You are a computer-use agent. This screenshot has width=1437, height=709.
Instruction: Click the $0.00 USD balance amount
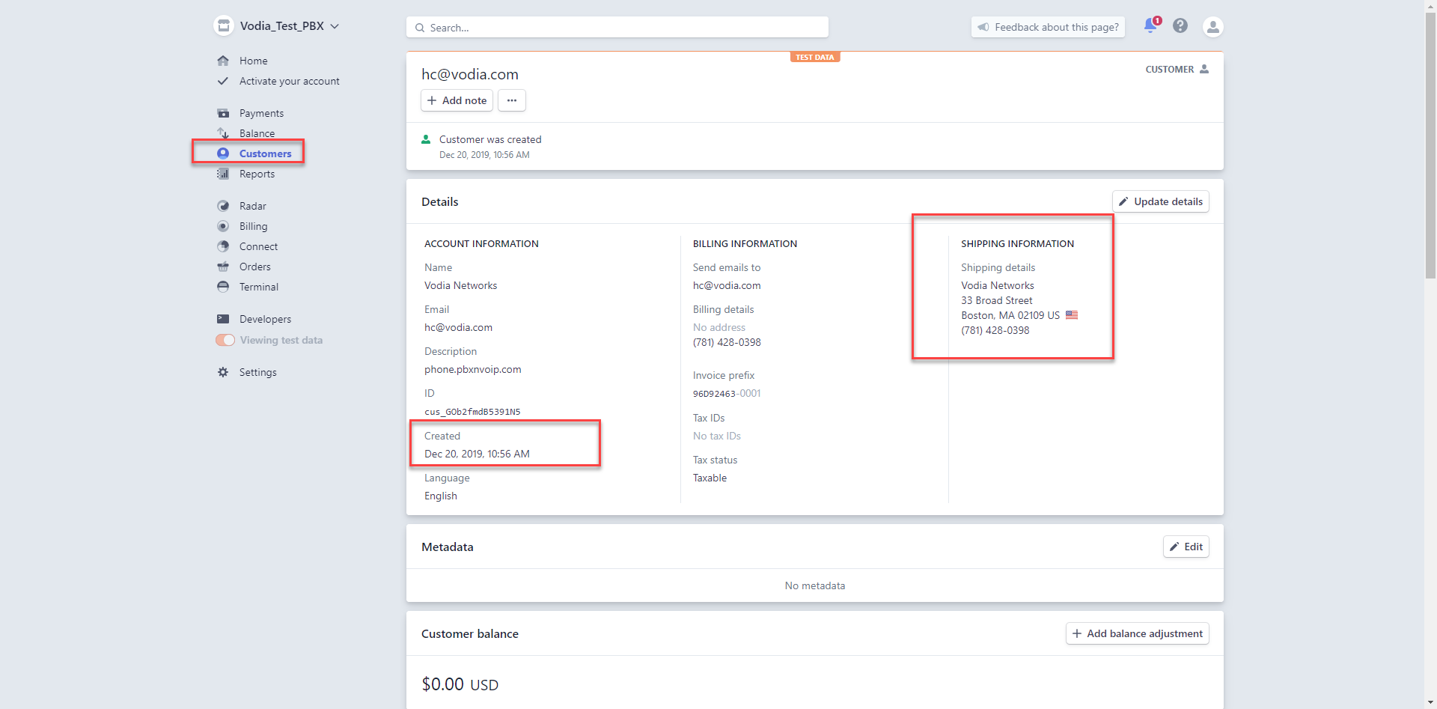pos(460,684)
